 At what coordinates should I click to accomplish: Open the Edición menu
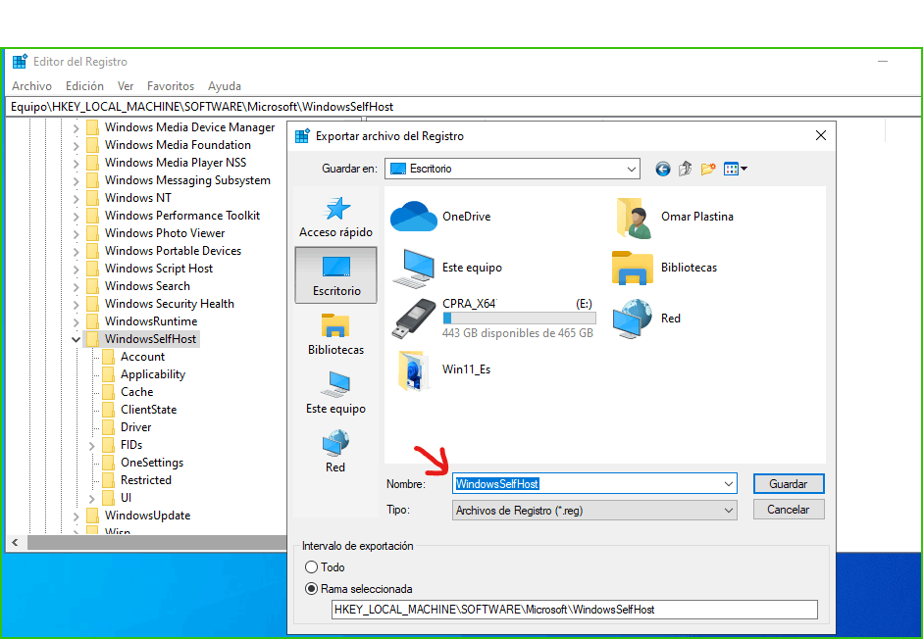click(84, 86)
